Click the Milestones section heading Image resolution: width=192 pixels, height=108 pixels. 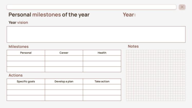point(19,47)
